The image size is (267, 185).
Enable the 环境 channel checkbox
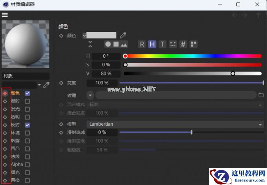click(27, 133)
